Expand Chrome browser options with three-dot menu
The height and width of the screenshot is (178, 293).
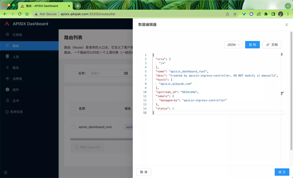coord(288,14)
